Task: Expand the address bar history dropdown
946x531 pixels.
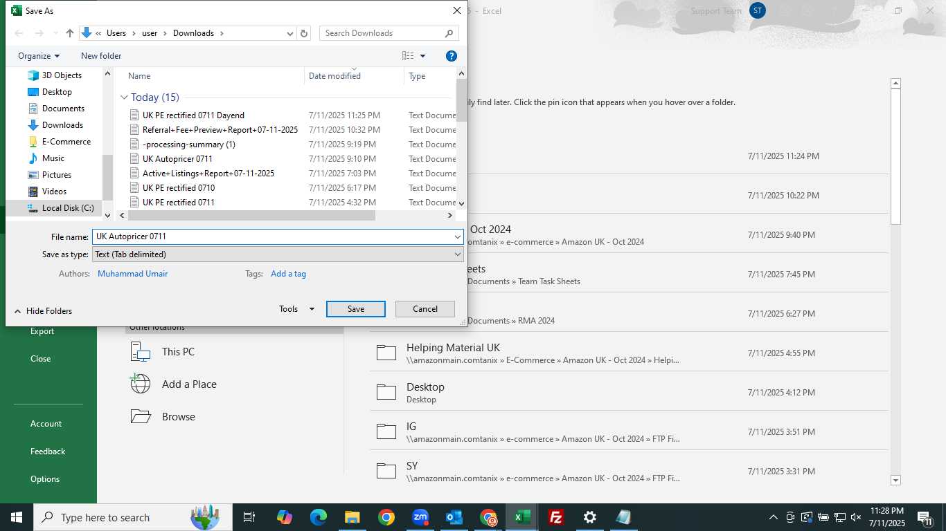Action: click(x=290, y=33)
